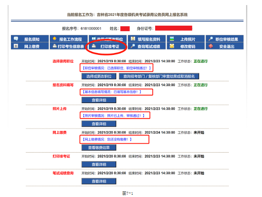This screenshot has width=262, height=197.
Task: Click 查看详细 under 照片上传 section
Action: click(x=99, y=124)
